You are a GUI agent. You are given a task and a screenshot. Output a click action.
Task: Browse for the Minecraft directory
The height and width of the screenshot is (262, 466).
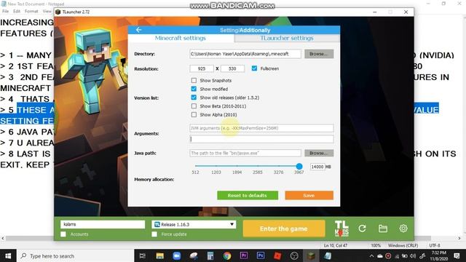[x=319, y=54]
